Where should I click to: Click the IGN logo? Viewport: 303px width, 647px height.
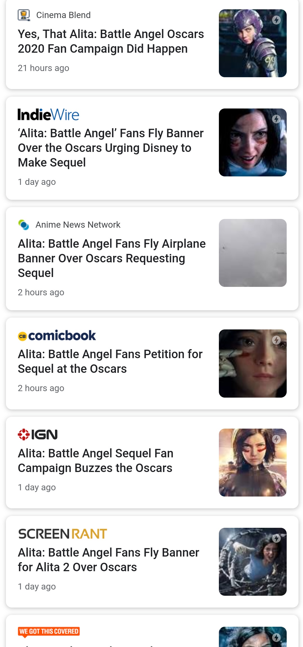pyautogui.click(x=38, y=435)
